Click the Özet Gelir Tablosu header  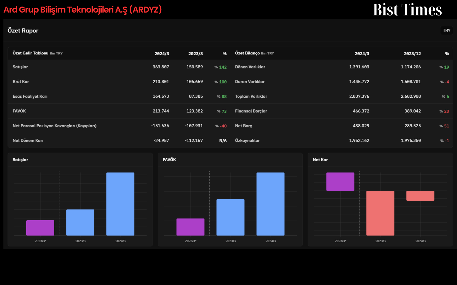(31, 53)
